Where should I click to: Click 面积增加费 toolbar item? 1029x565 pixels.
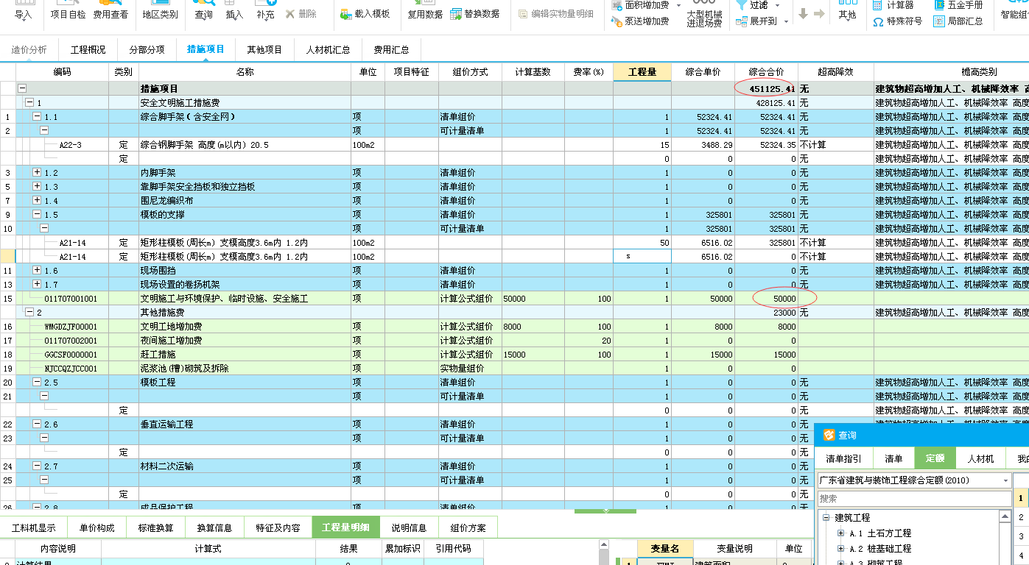point(640,5)
